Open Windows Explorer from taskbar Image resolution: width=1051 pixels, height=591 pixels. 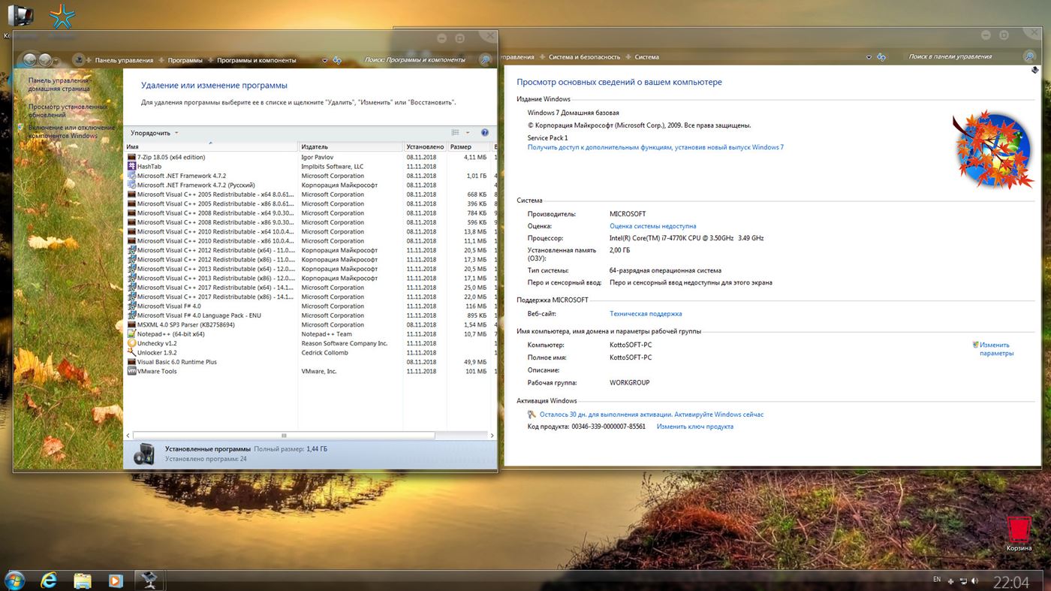(x=83, y=580)
